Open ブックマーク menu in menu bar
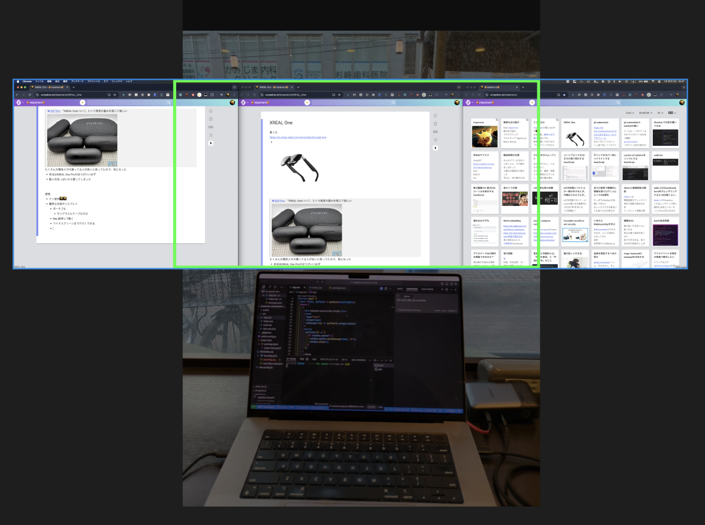This screenshot has width=705, height=525. pyautogui.click(x=77, y=81)
